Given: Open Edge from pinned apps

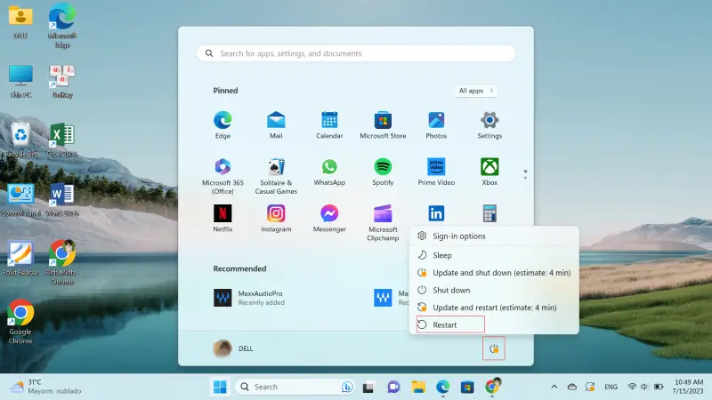Looking at the screenshot, I should pos(222,124).
